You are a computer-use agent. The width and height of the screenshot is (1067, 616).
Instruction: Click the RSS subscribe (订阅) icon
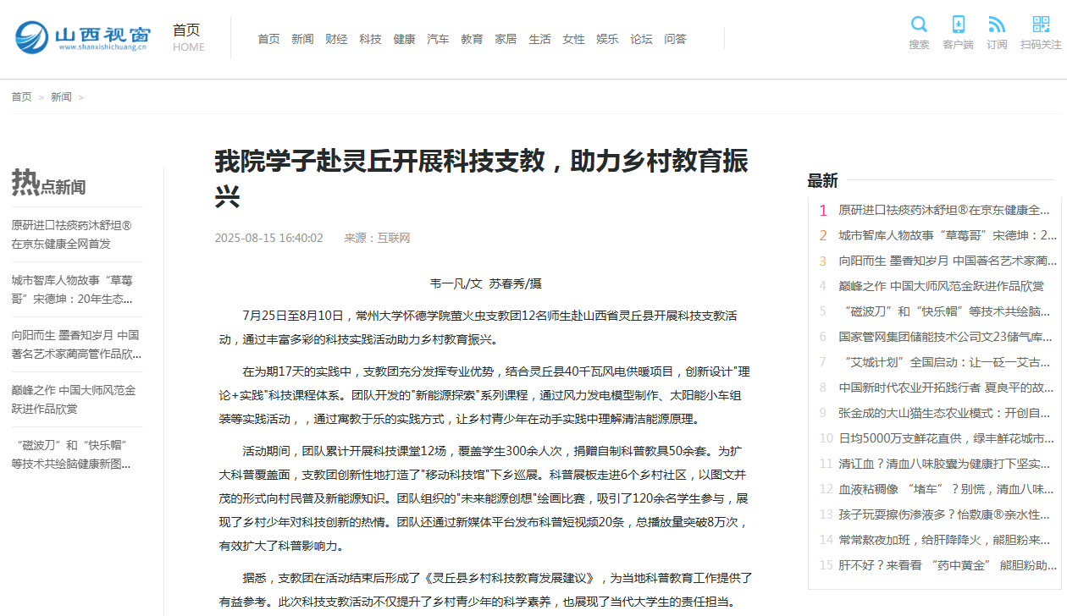(x=997, y=25)
